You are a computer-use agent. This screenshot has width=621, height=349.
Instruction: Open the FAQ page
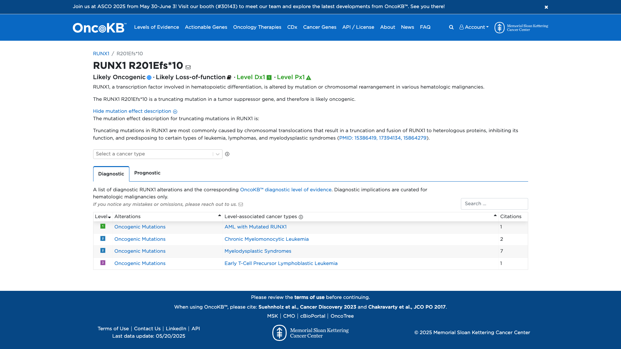[425, 27]
